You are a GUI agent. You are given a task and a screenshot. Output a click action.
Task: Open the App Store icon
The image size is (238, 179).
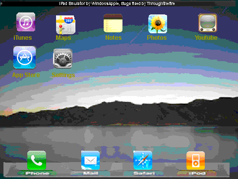(24, 58)
